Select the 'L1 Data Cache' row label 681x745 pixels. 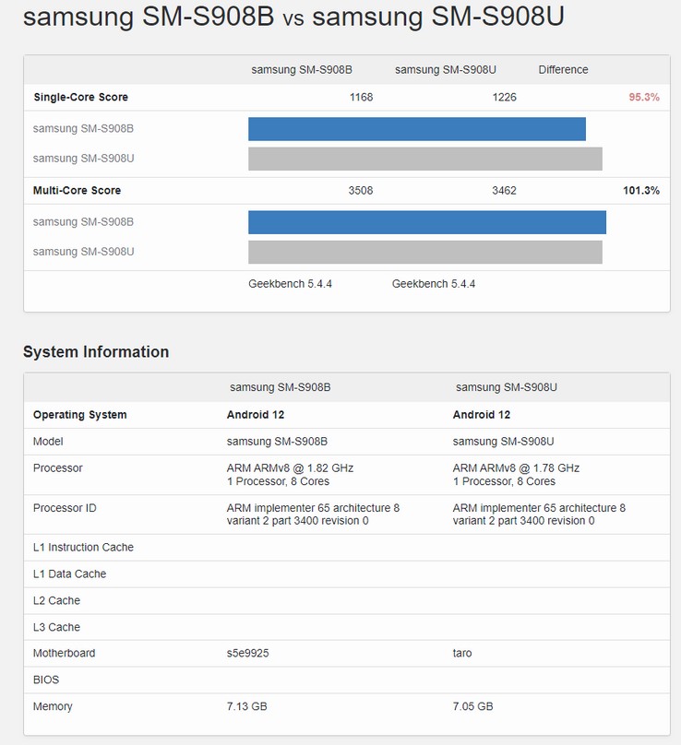[x=69, y=574]
